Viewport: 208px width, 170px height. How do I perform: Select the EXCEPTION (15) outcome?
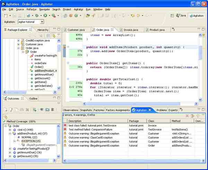point(31,141)
